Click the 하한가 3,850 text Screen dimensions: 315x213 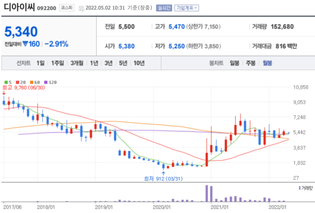tap(204, 46)
